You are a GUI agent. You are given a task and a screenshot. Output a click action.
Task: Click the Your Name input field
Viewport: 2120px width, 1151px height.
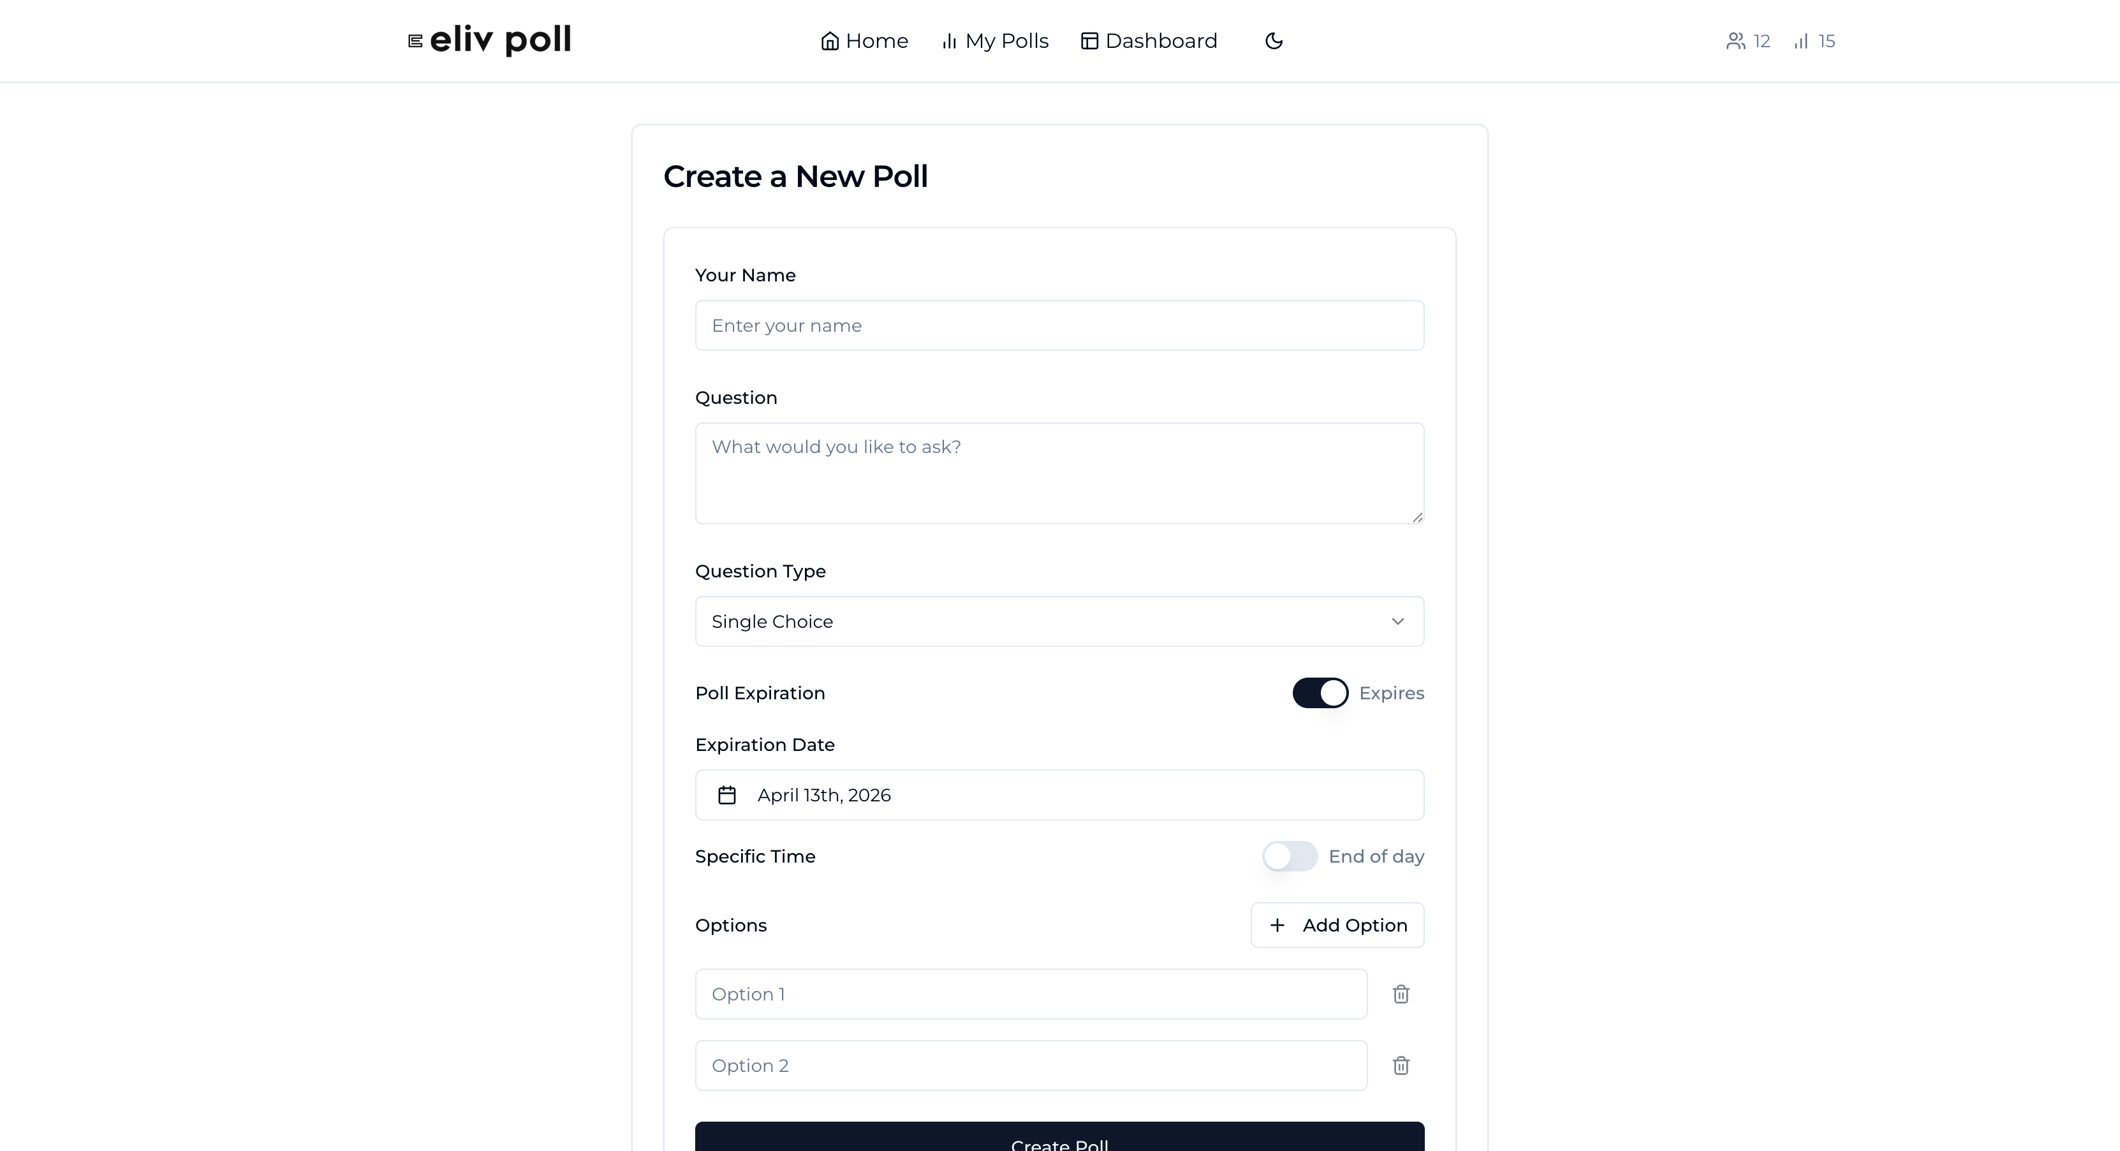(1059, 325)
